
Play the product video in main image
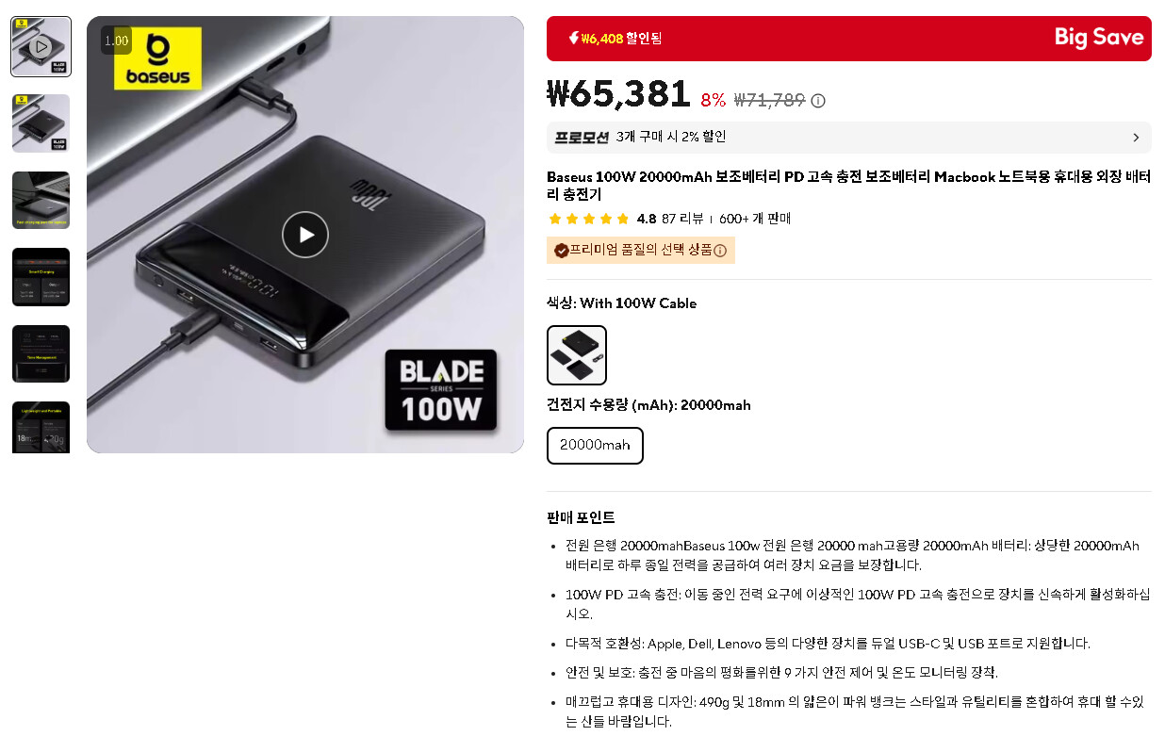305,235
